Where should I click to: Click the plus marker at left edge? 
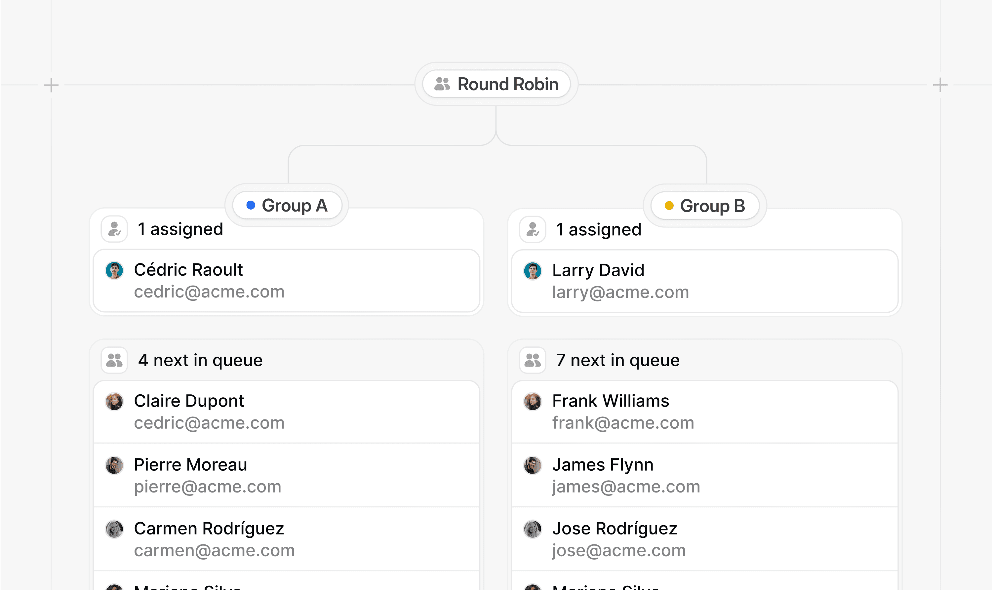51,85
